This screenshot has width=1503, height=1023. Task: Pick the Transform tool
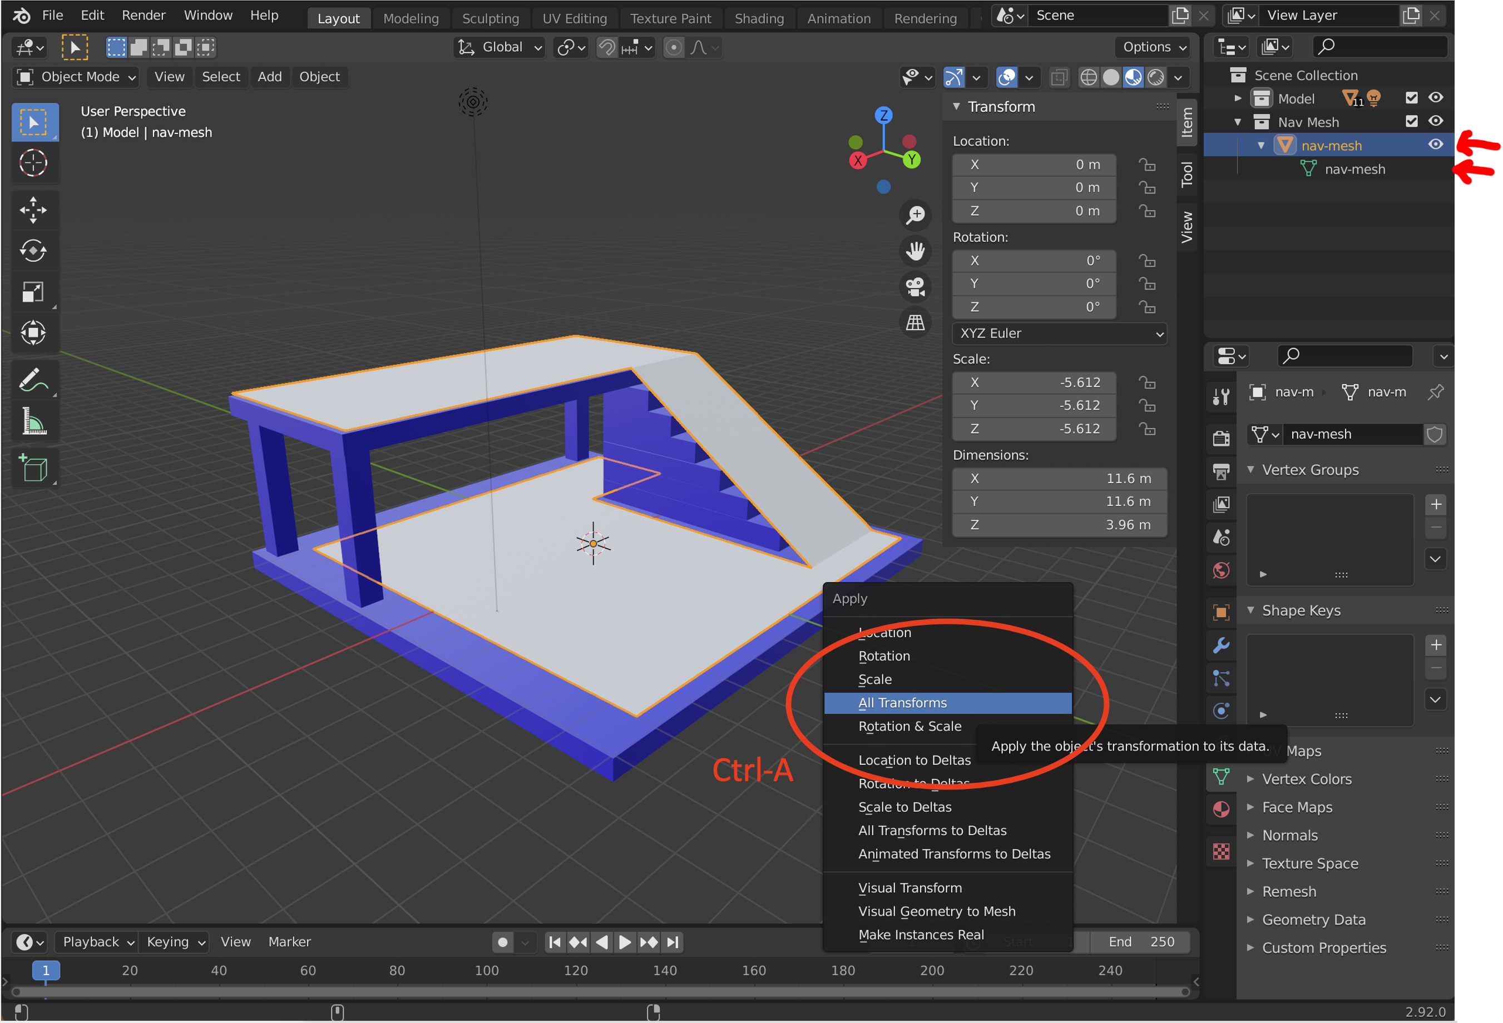[x=33, y=333]
